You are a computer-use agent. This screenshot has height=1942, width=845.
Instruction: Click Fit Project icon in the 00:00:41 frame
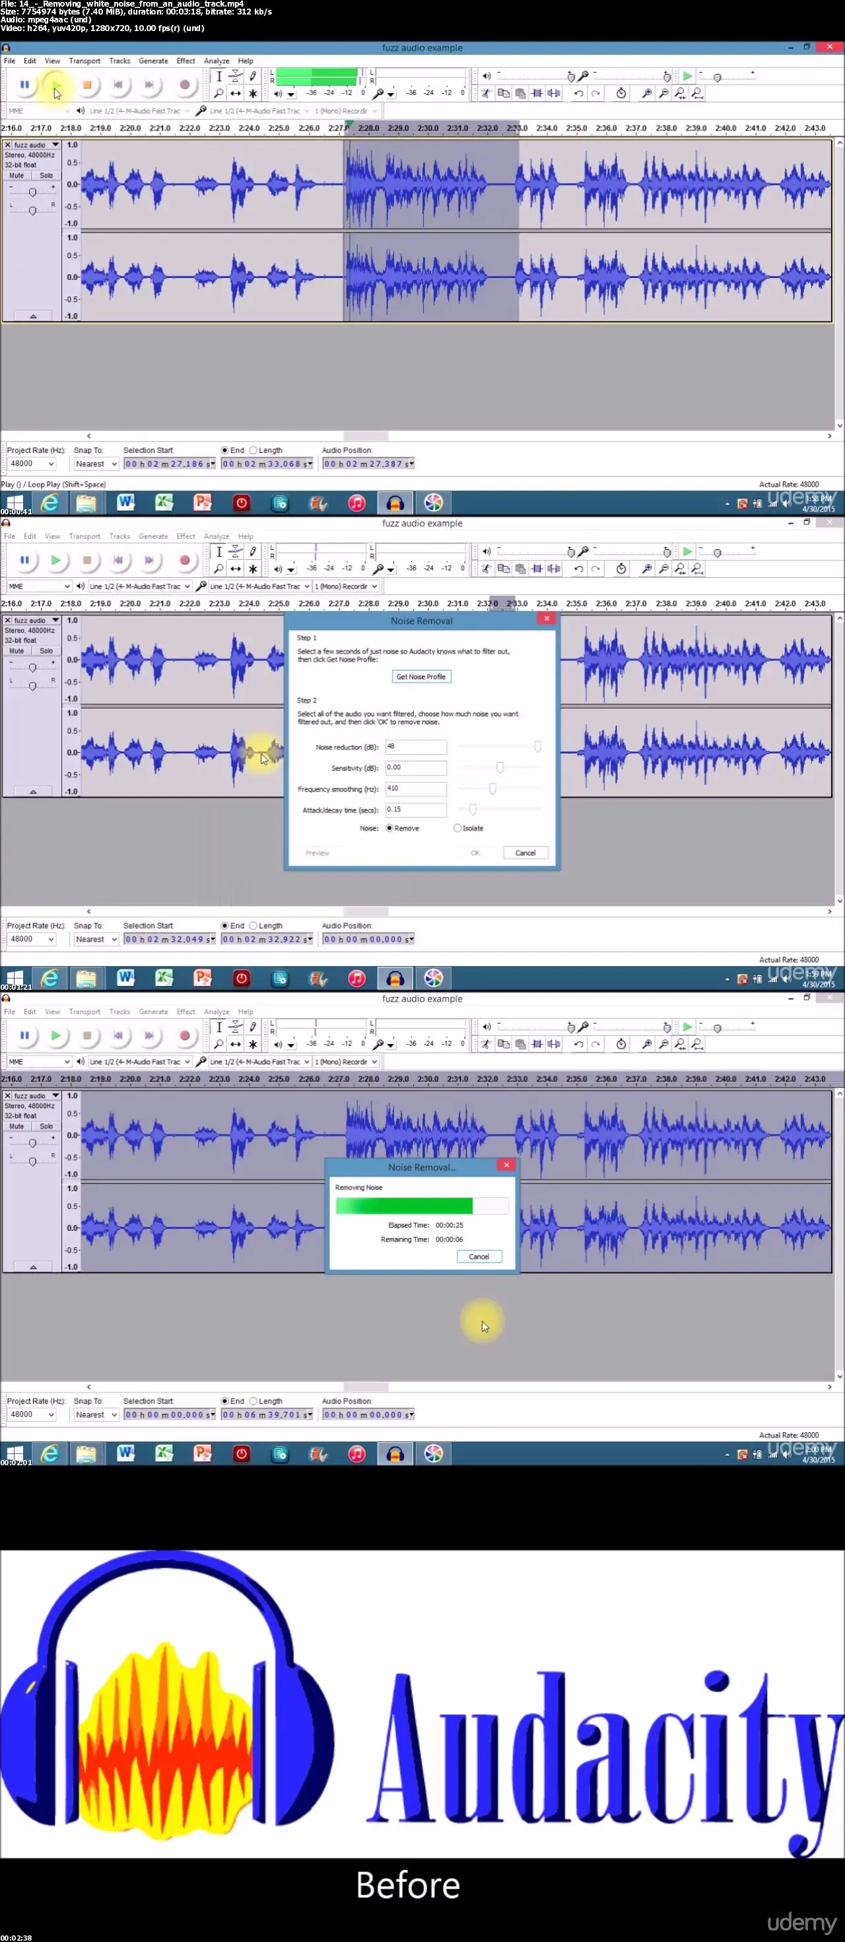(697, 94)
